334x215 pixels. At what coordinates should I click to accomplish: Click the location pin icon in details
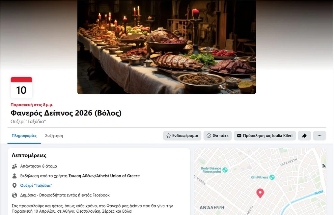click(15, 185)
